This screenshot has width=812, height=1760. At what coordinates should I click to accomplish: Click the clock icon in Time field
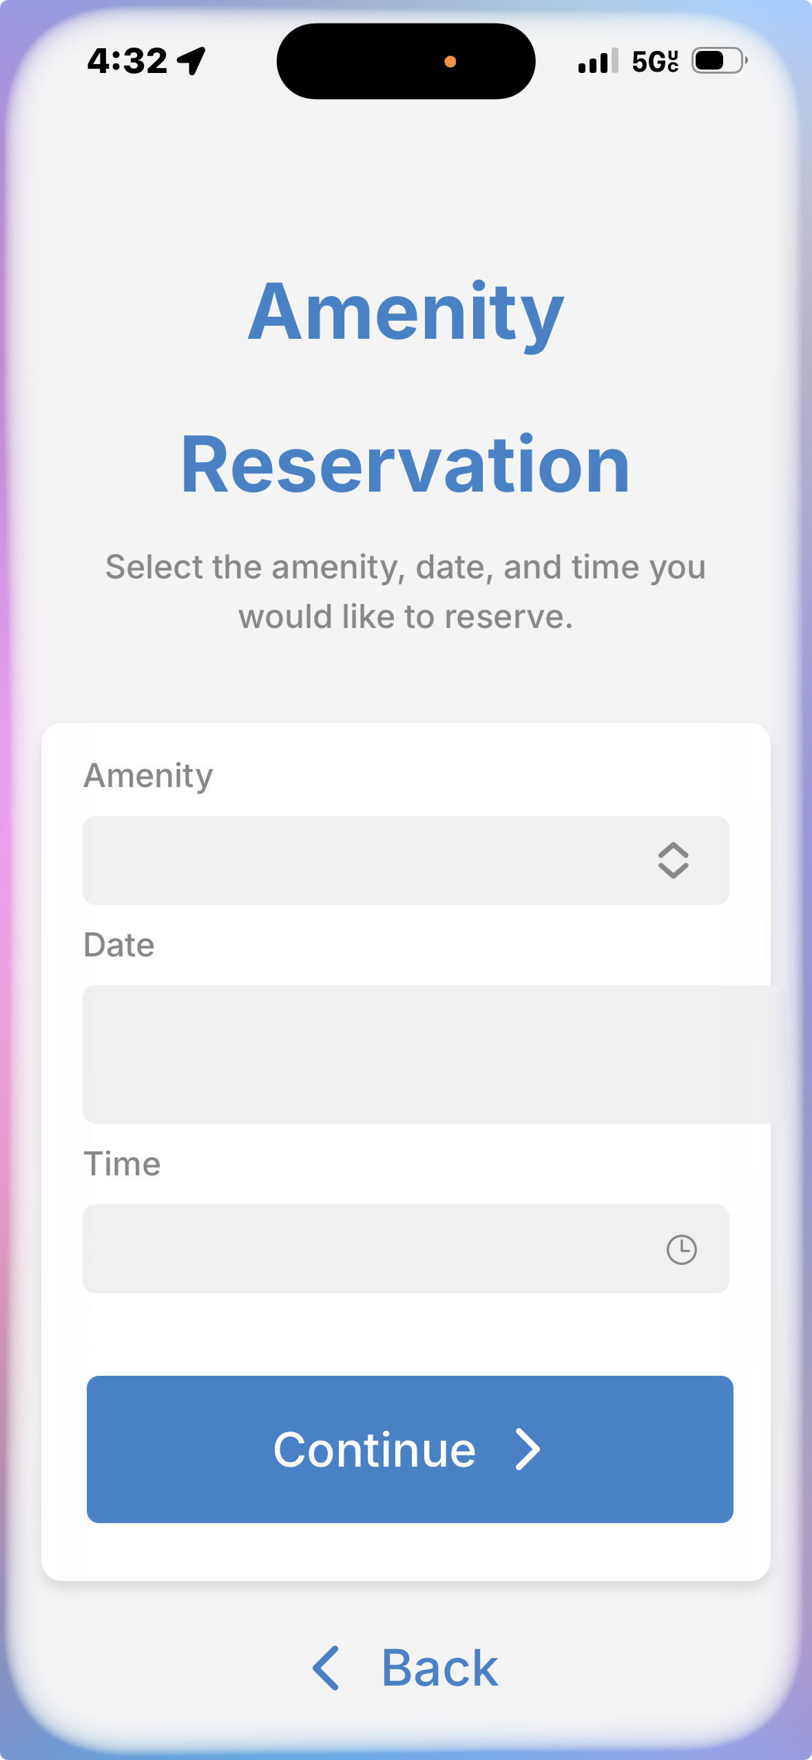tap(681, 1249)
